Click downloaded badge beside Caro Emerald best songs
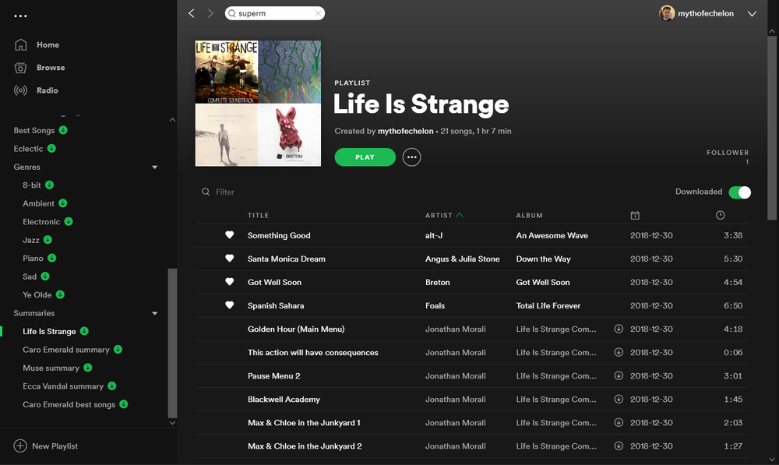The width and height of the screenshot is (779, 465). 124,404
